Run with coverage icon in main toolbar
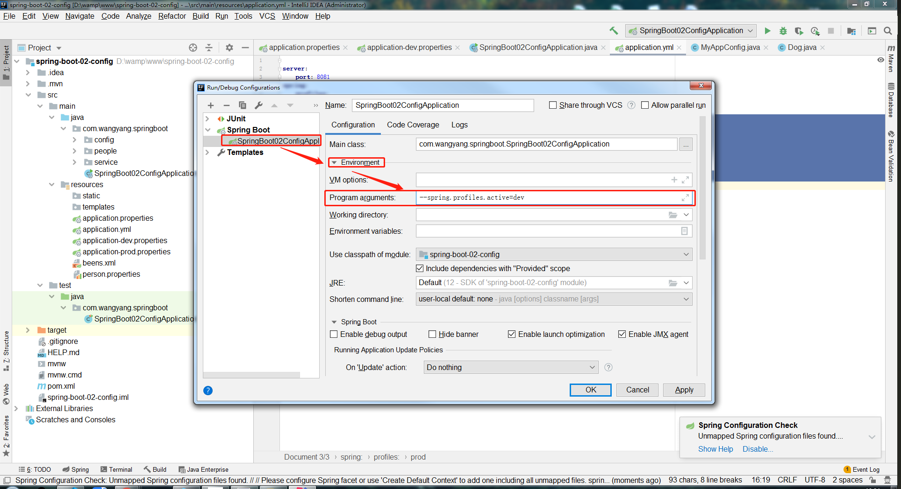 [x=799, y=31]
